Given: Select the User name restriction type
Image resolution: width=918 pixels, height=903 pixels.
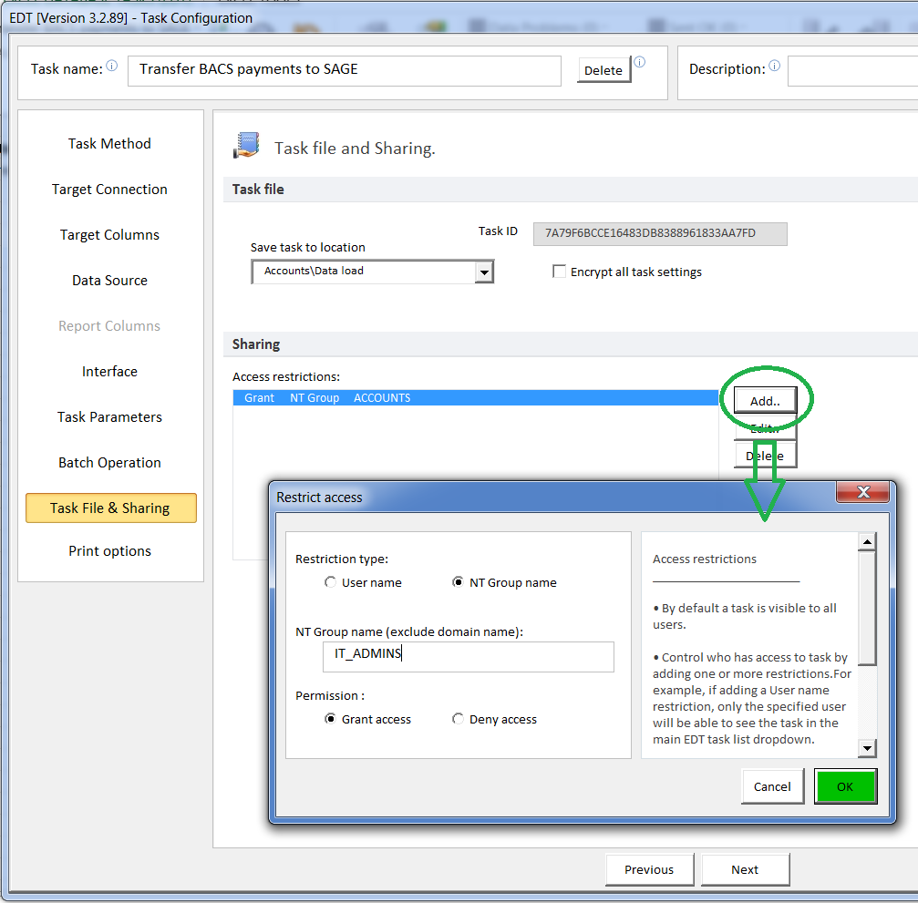Looking at the screenshot, I should click(330, 583).
